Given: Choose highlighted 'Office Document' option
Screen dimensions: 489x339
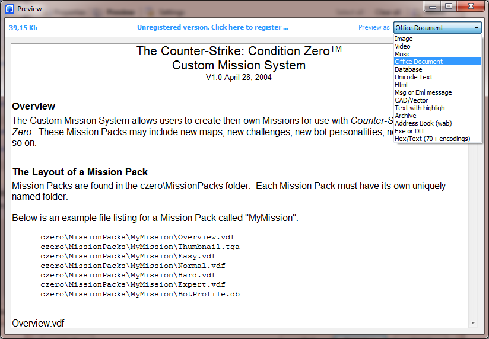Looking at the screenshot, I should click(x=418, y=62).
